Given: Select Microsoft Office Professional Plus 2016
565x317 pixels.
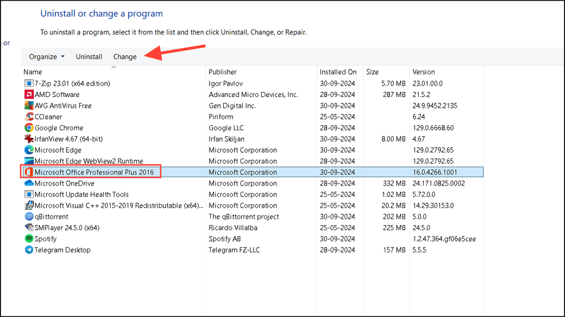Looking at the screenshot, I should pyautogui.click(x=94, y=173).
